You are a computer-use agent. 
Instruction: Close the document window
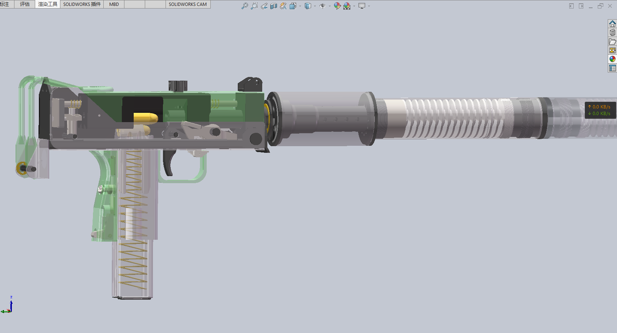point(610,6)
